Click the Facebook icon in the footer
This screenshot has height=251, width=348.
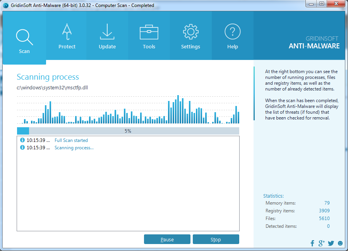312,243
